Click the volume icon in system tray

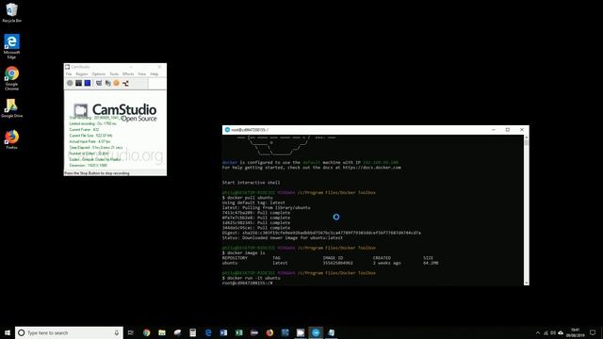coord(553,332)
